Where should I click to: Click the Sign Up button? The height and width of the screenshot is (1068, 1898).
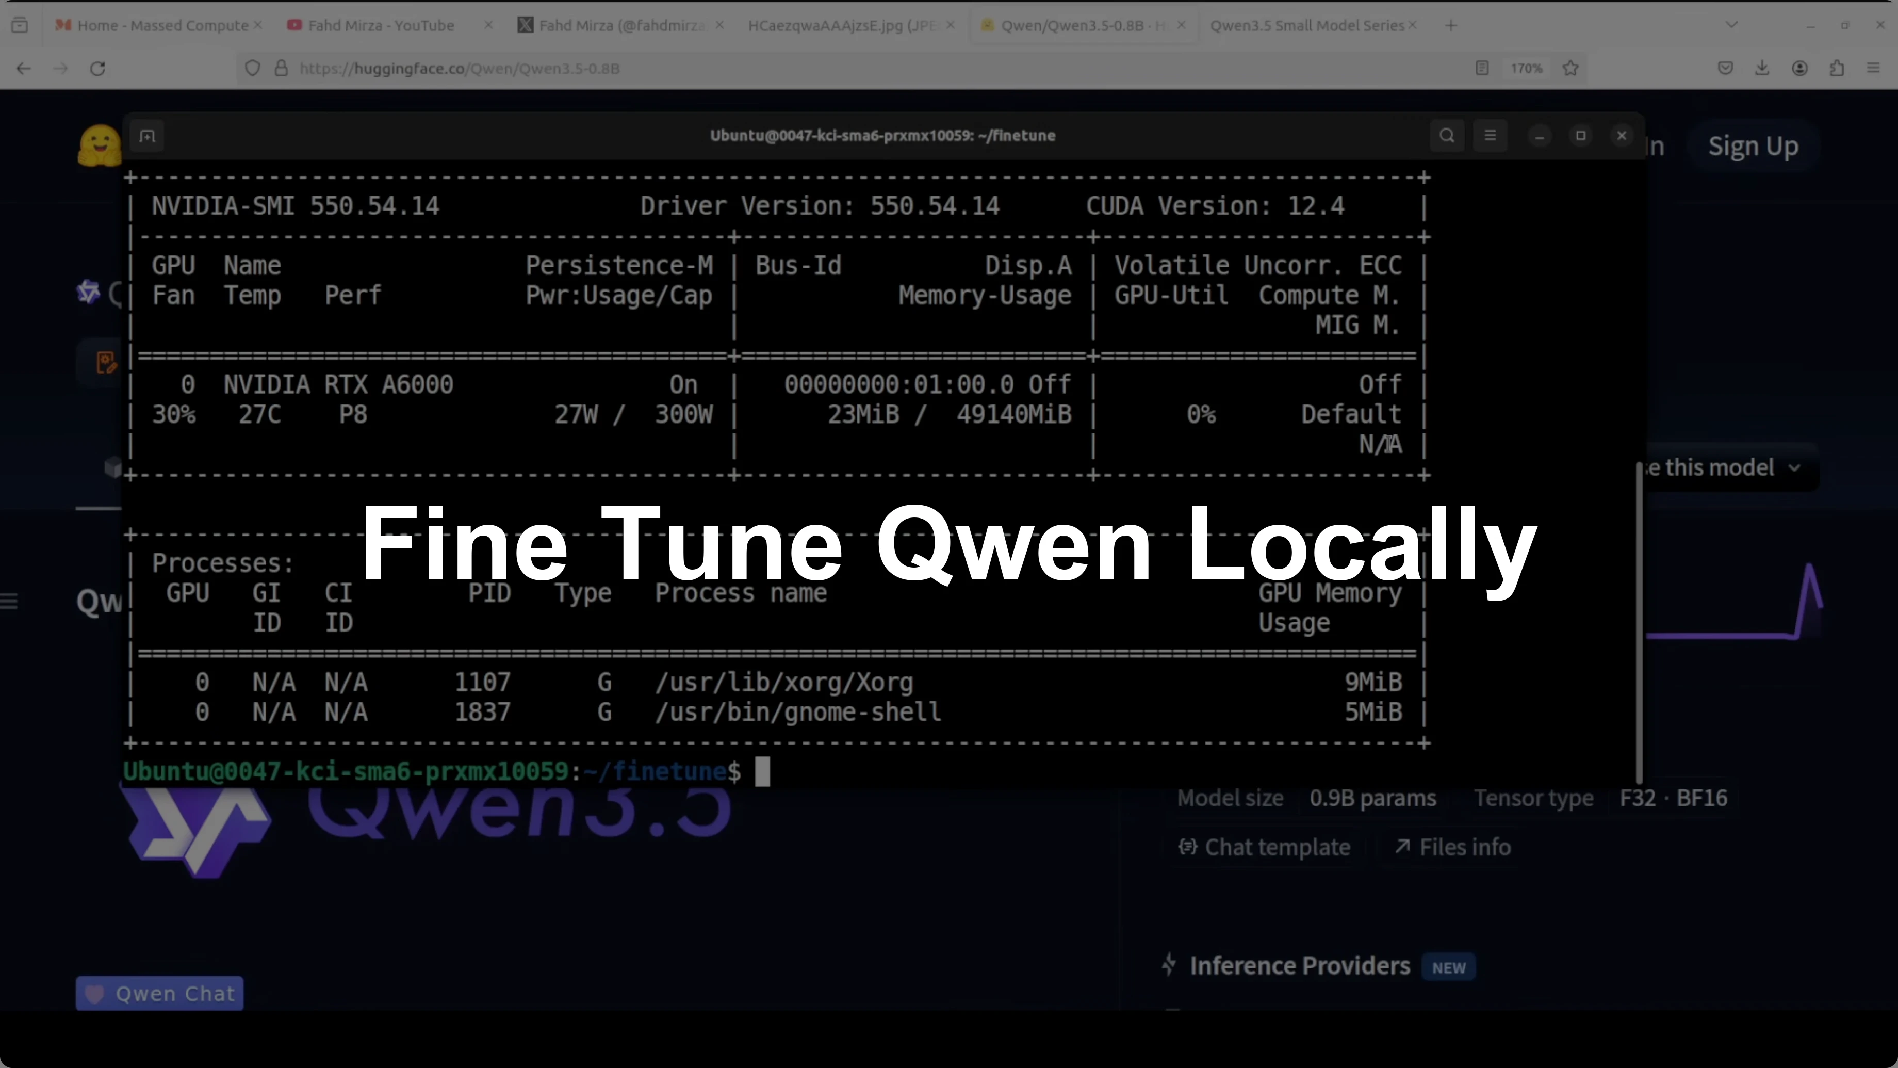tap(1753, 146)
